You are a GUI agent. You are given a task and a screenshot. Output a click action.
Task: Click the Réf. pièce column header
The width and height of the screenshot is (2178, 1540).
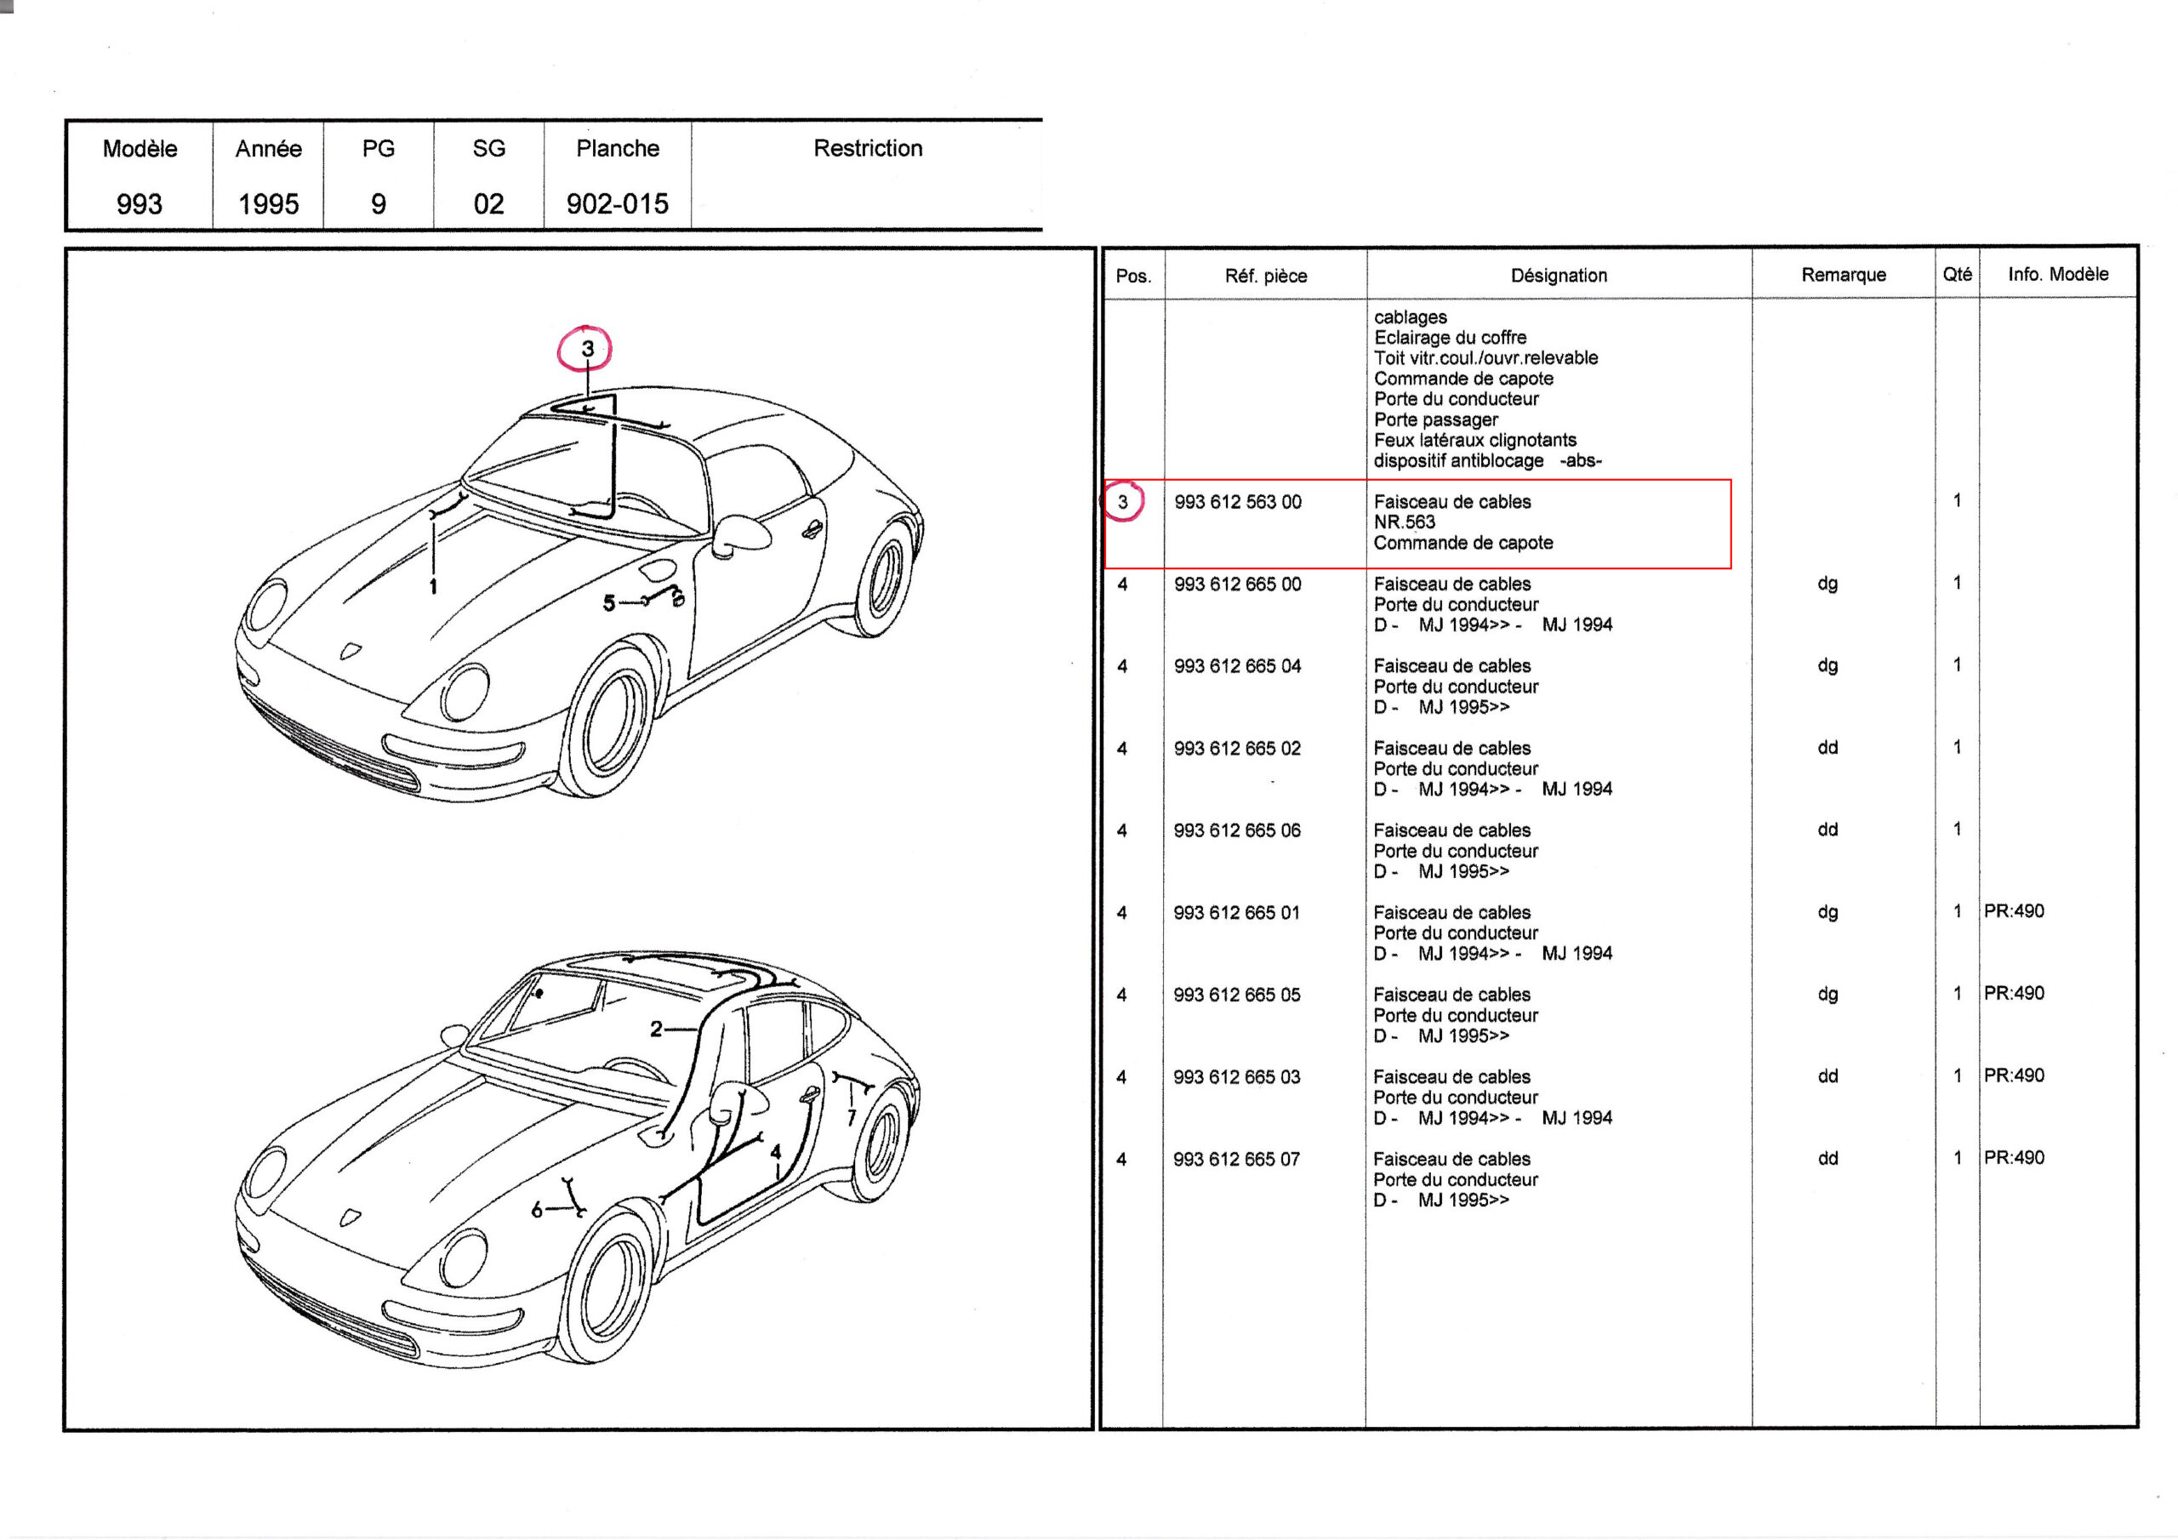point(1265,277)
